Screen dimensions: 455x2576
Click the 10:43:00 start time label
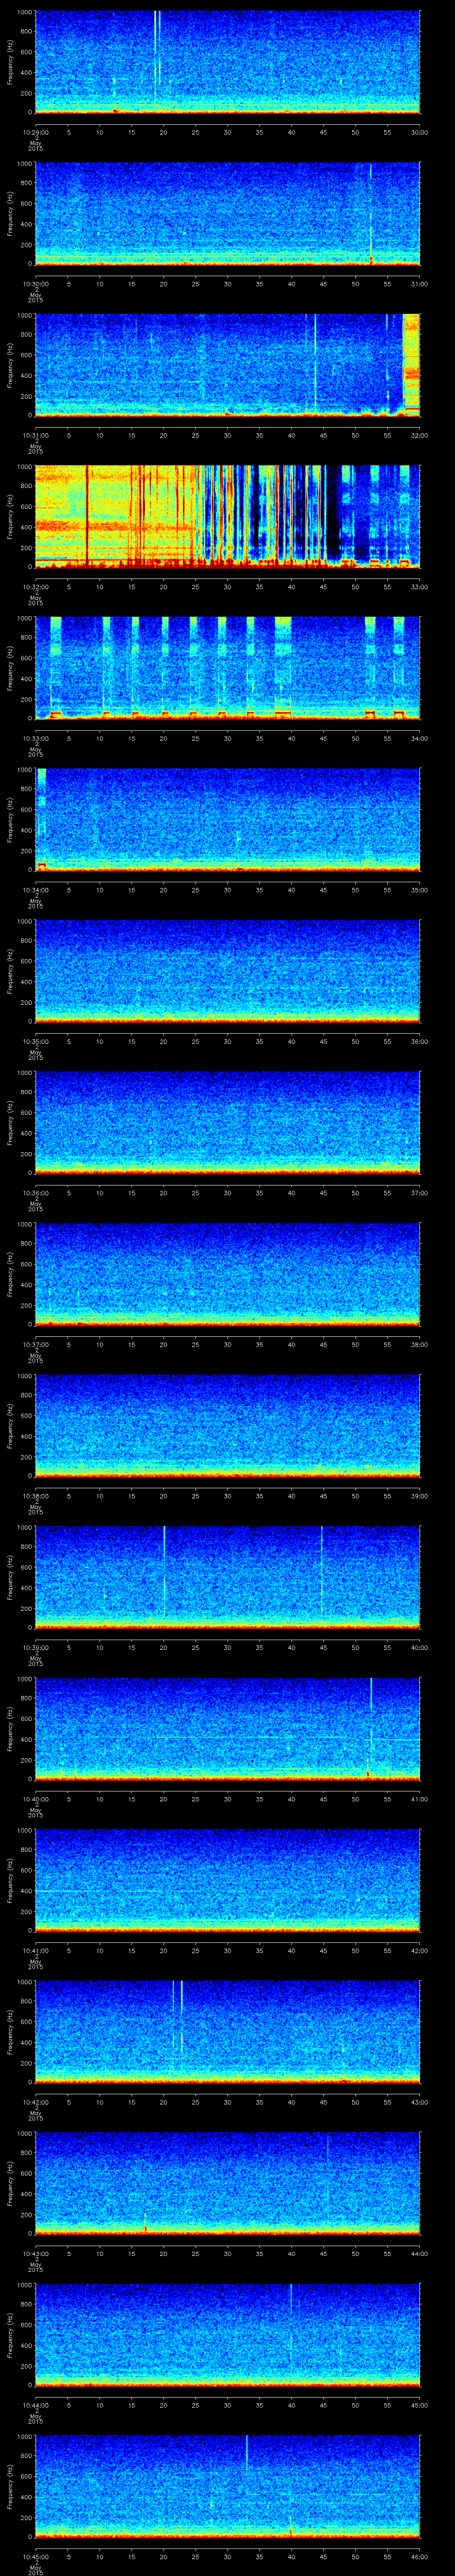(35, 2254)
